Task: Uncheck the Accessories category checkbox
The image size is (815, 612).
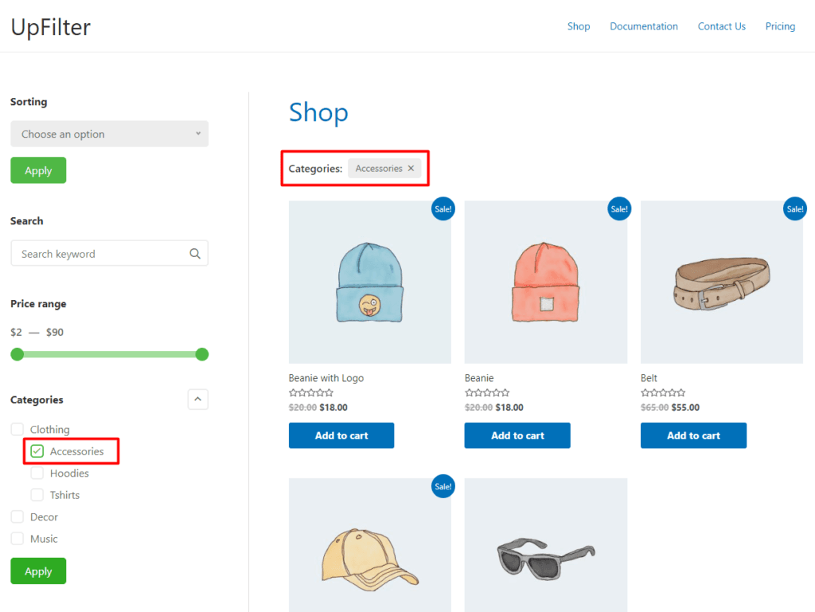Action: [x=37, y=452]
